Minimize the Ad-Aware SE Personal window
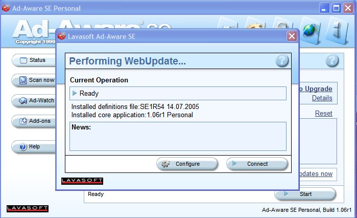Viewport: 357px width, 218px height. point(324,8)
